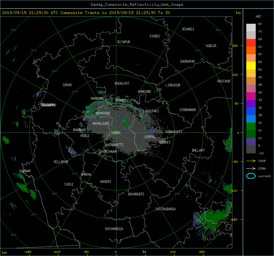
Task: Click the magenta 39 dBZ legend swatch
Action: (251, 96)
